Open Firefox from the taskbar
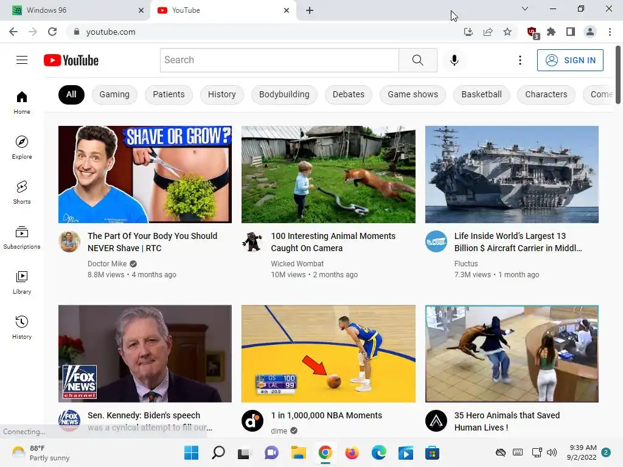 tap(352, 452)
